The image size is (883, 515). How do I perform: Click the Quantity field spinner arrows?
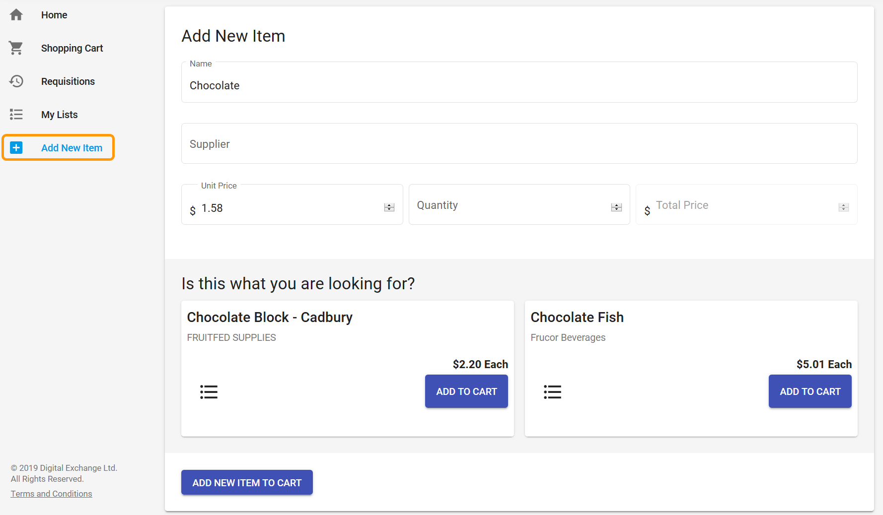click(616, 207)
